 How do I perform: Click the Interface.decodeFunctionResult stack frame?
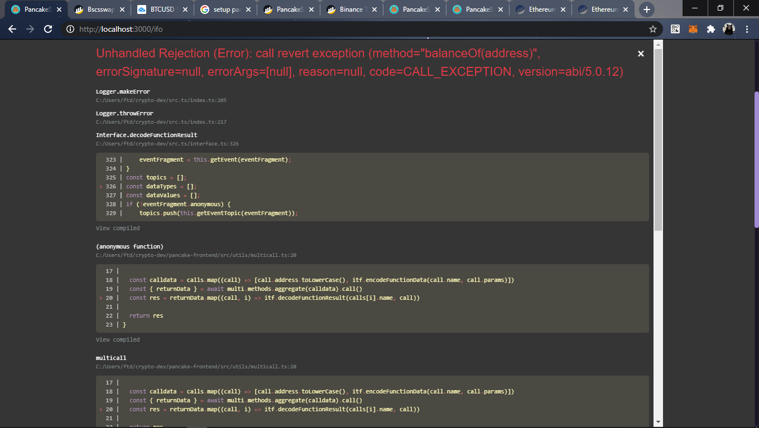click(146, 135)
